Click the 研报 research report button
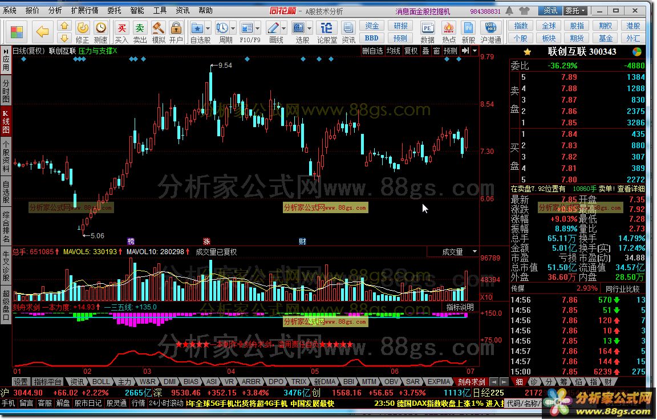The height and width of the screenshot is (420, 657). (400, 26)
